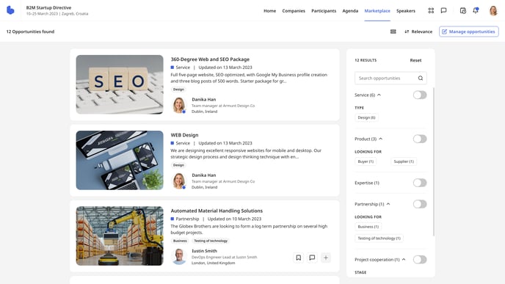Open Automated Material Handling Solutions title
The height and width of the screenshot is (284, 505).
point(217,211)
